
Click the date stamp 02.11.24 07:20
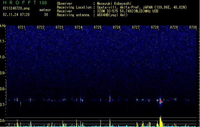pyautogui.click(x=16, y=15)
